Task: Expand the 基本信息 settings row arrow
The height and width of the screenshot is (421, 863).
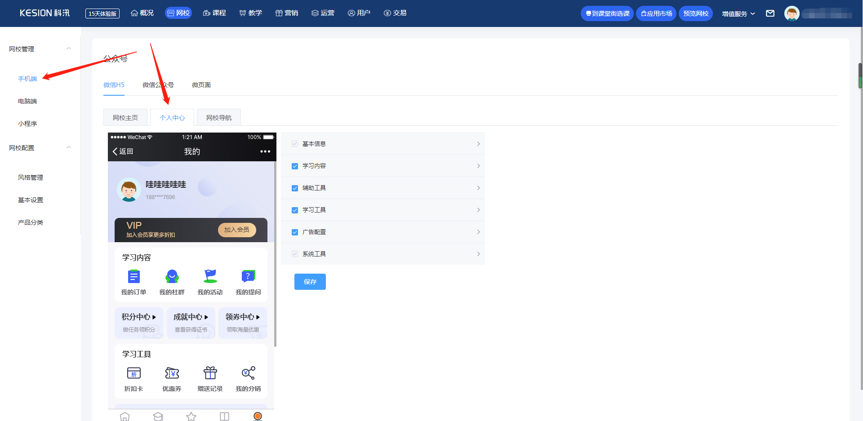Action: tap(478, 144)
